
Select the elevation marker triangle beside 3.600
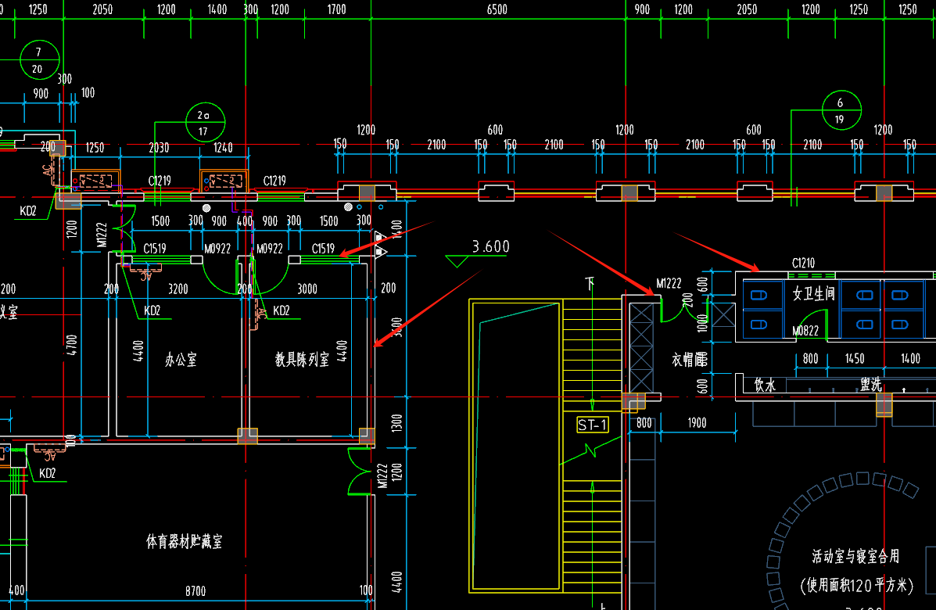pyautogui.click(x=457, y=261)
